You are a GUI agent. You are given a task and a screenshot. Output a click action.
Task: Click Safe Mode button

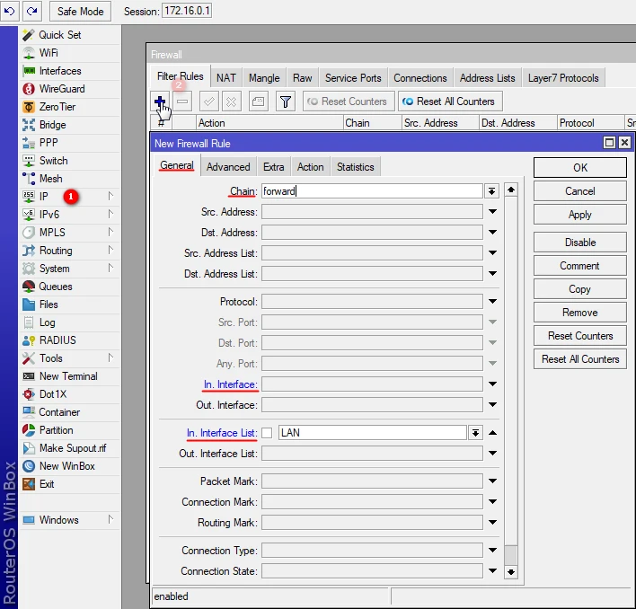(x=80, y=12)
